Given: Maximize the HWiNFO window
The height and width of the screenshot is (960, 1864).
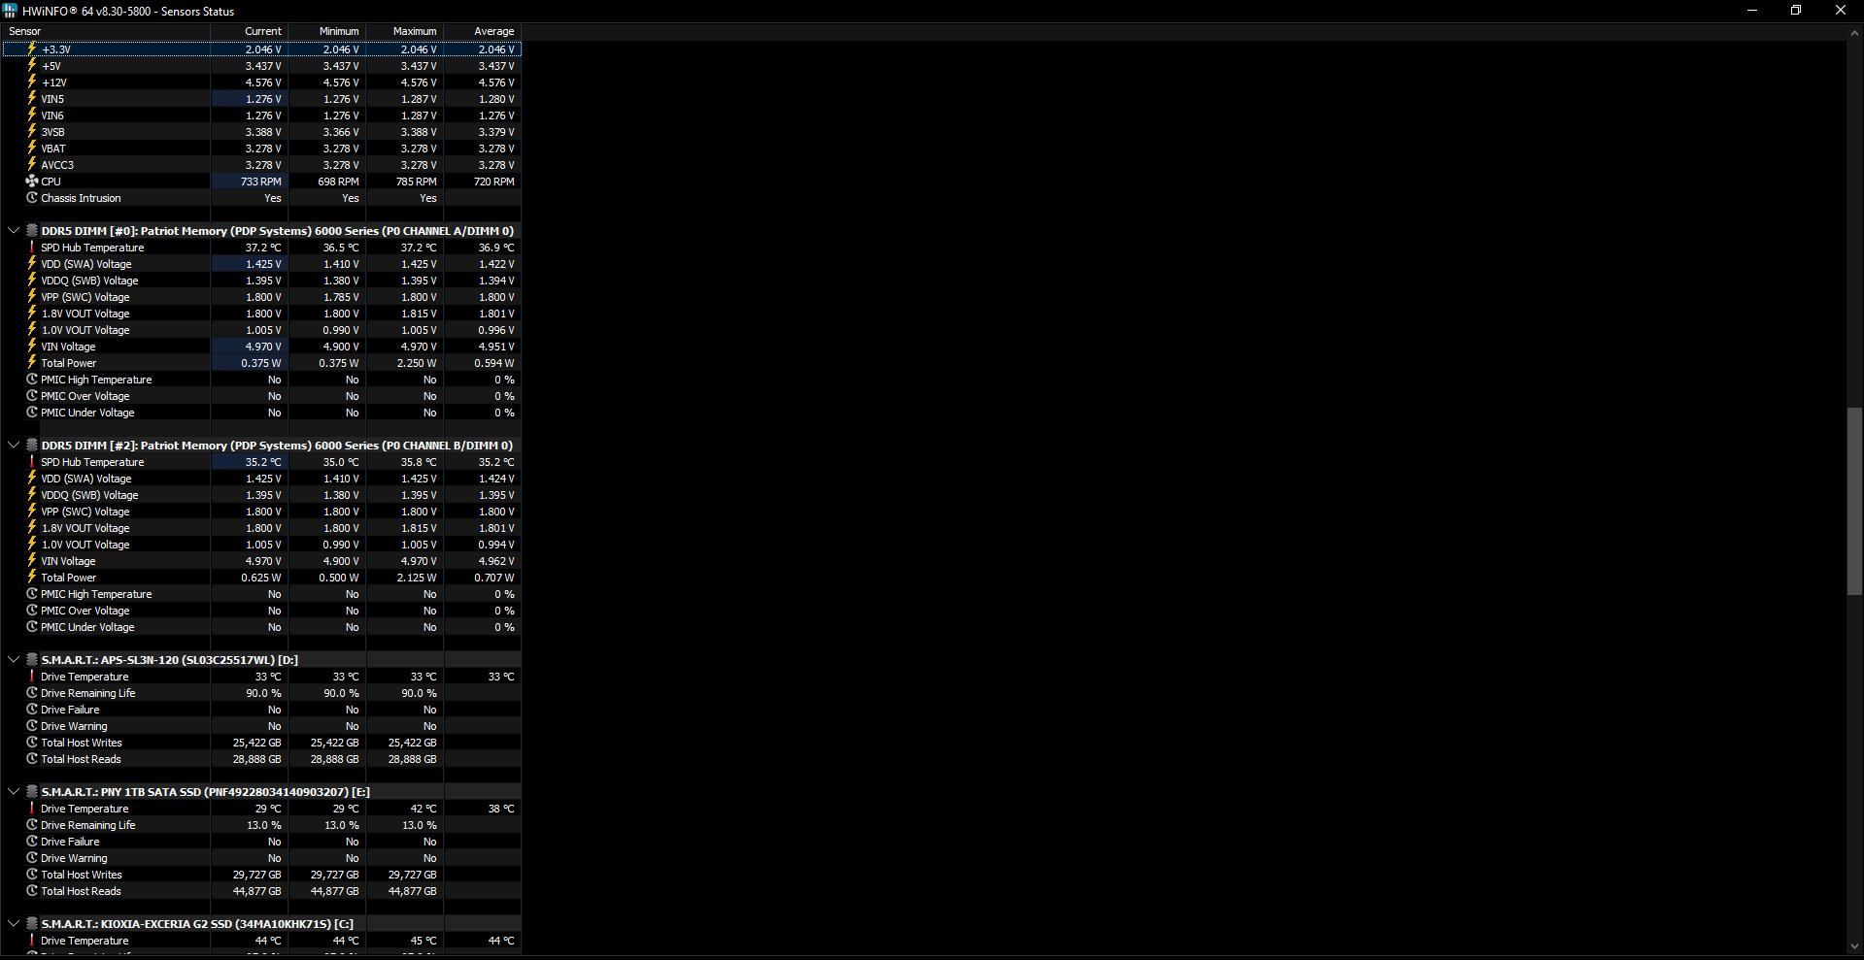Looking at the screenshot, I should [1796, 11].
